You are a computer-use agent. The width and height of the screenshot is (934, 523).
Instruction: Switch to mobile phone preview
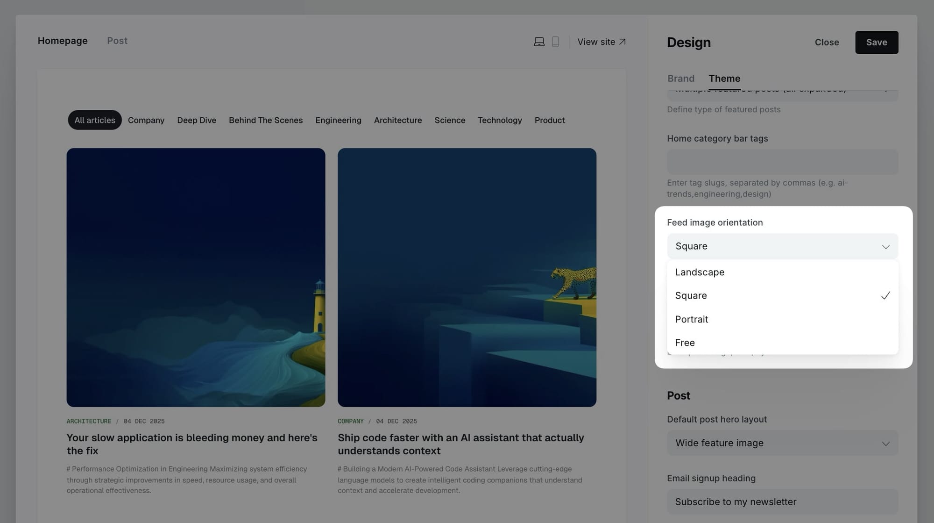click(x=555, y=41)
